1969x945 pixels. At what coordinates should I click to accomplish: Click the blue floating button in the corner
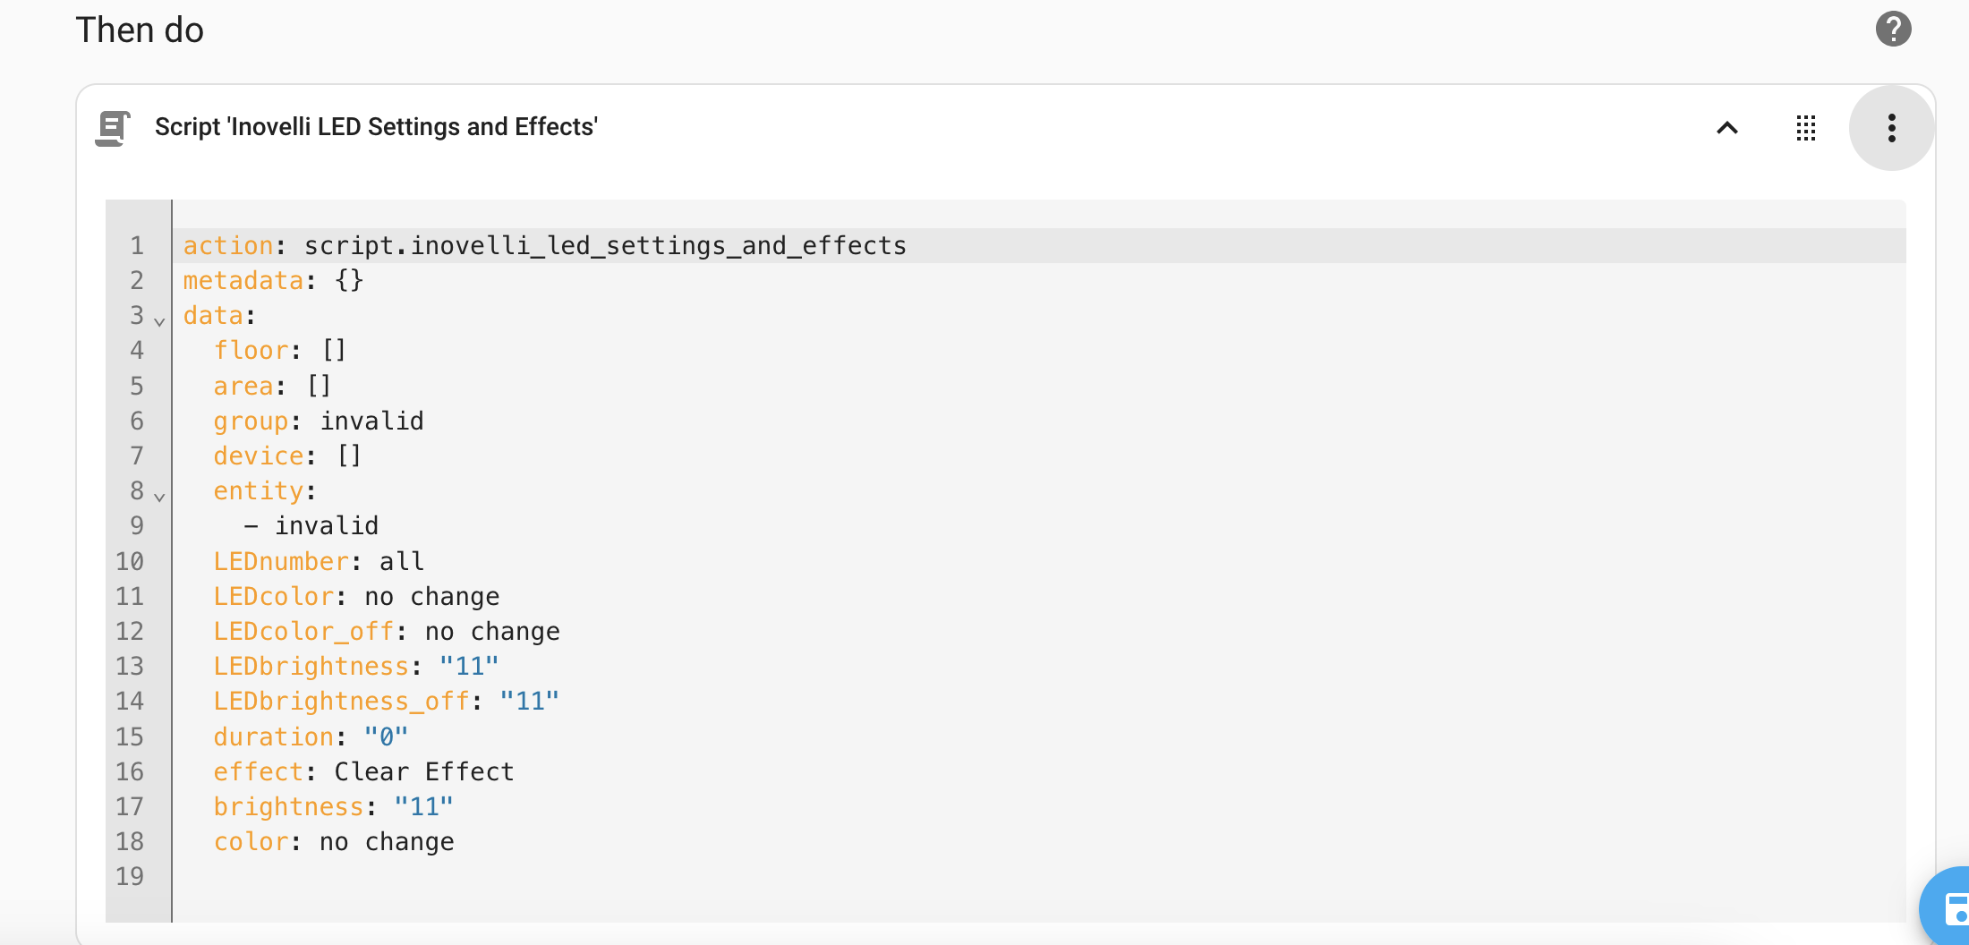(x=1951, y=908)
